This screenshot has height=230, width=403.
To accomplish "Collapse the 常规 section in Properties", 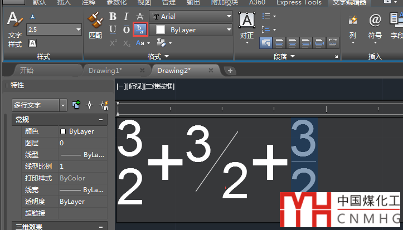I will (x=101, y=120).
